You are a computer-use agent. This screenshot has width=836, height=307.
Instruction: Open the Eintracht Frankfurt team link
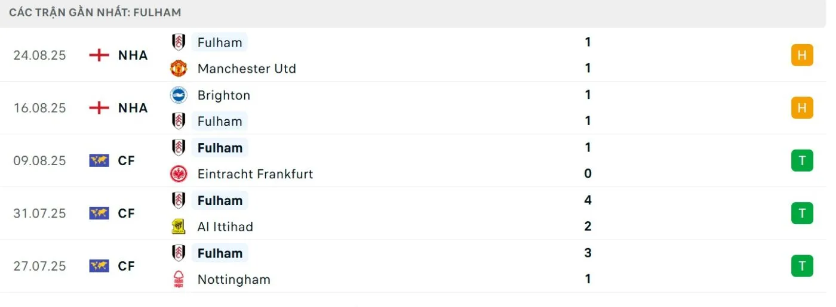click(255, 174)
